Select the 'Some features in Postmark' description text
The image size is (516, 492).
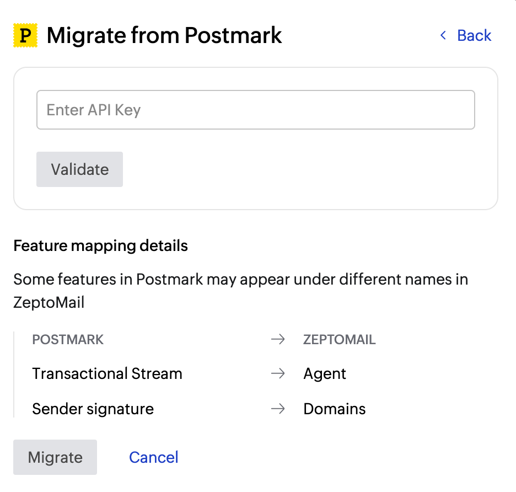point(240,291)
